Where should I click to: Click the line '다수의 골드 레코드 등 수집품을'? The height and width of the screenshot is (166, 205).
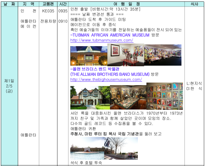(x=112, y=124)
